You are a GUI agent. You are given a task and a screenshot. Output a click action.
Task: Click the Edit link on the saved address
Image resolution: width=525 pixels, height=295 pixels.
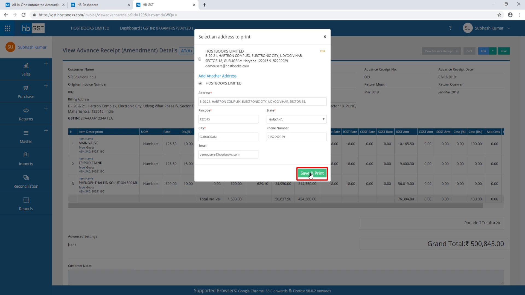323,51
